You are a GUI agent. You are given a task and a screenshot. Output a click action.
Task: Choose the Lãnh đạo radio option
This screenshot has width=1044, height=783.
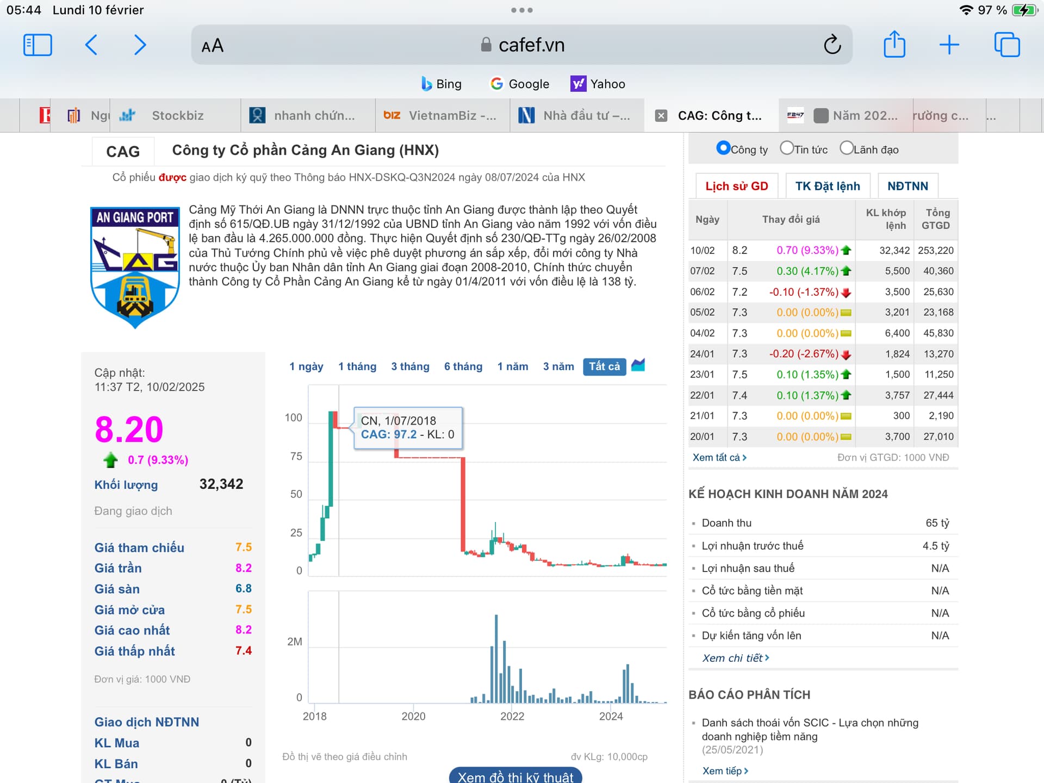tap(846, 148)
